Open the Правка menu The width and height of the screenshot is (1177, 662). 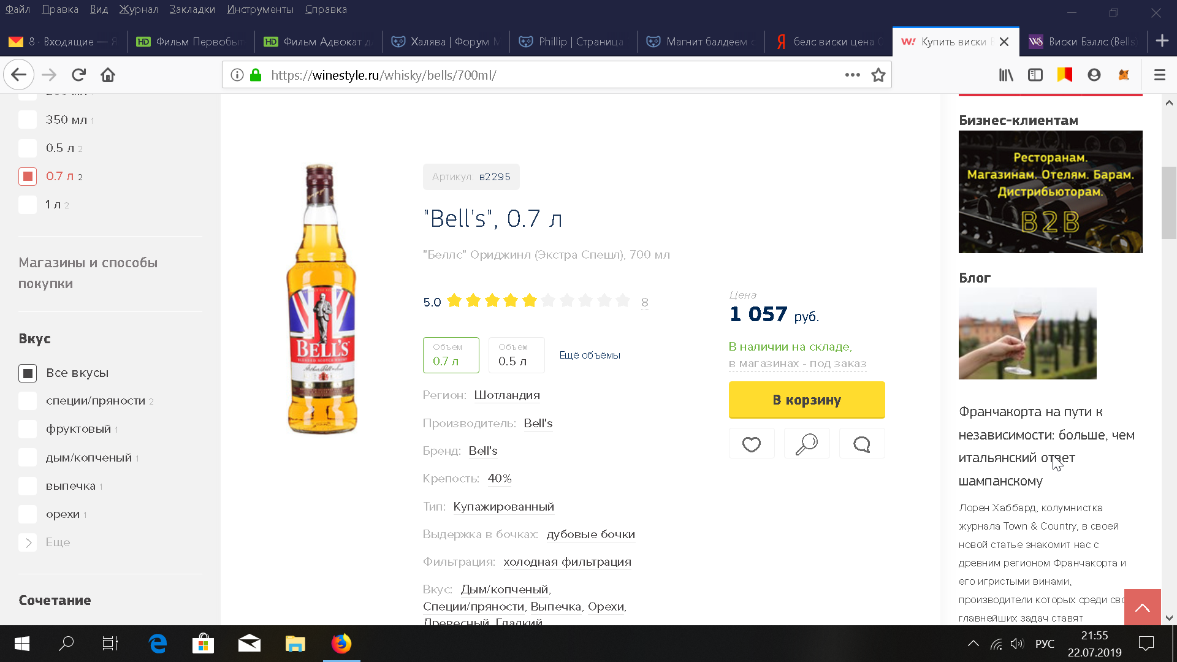click(x=60, y=9)
